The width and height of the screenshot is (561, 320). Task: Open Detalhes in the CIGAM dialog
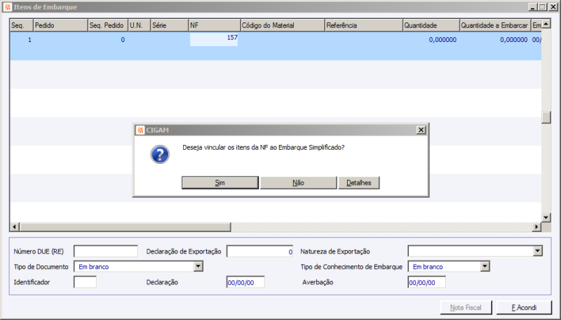[359, 183]
